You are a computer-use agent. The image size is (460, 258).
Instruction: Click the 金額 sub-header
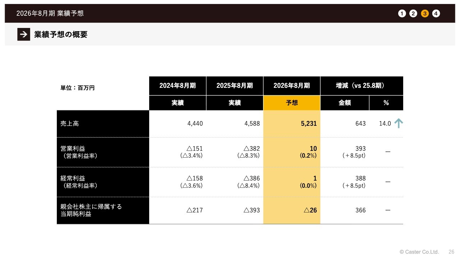coord(345,103)
